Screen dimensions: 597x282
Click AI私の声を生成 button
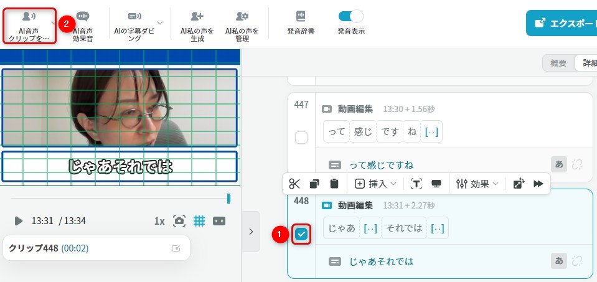(197, 26)
